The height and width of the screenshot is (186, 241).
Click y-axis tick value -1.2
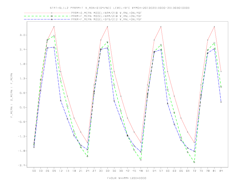point(21,136)
